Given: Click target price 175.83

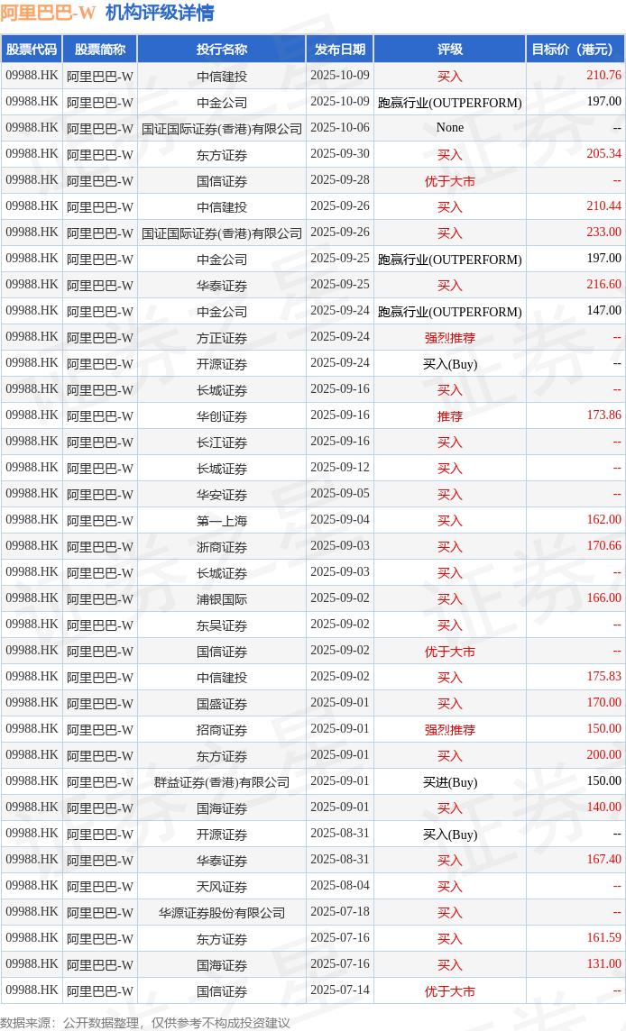Looking at the screenshot, I should pyautogui.click(x=603, y=676).
